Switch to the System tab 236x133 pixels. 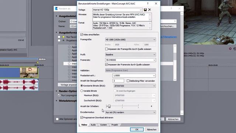point(103,125)
